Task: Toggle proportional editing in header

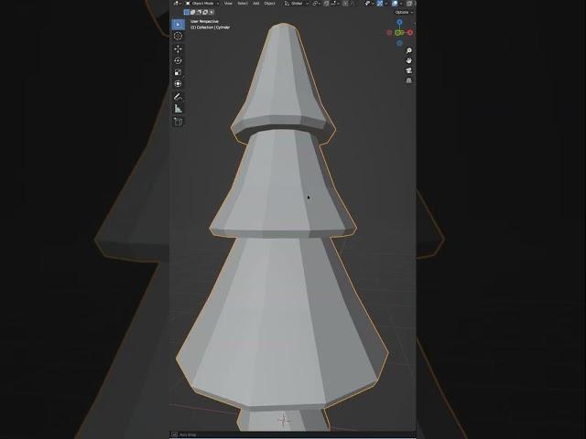Action: coord(345,4)
